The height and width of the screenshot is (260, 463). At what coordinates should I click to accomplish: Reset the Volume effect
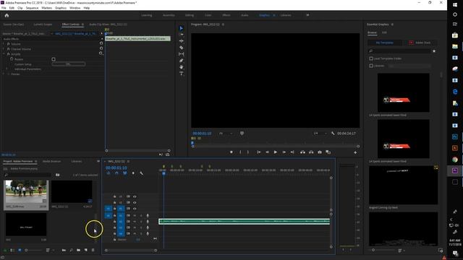click(101, 43)
